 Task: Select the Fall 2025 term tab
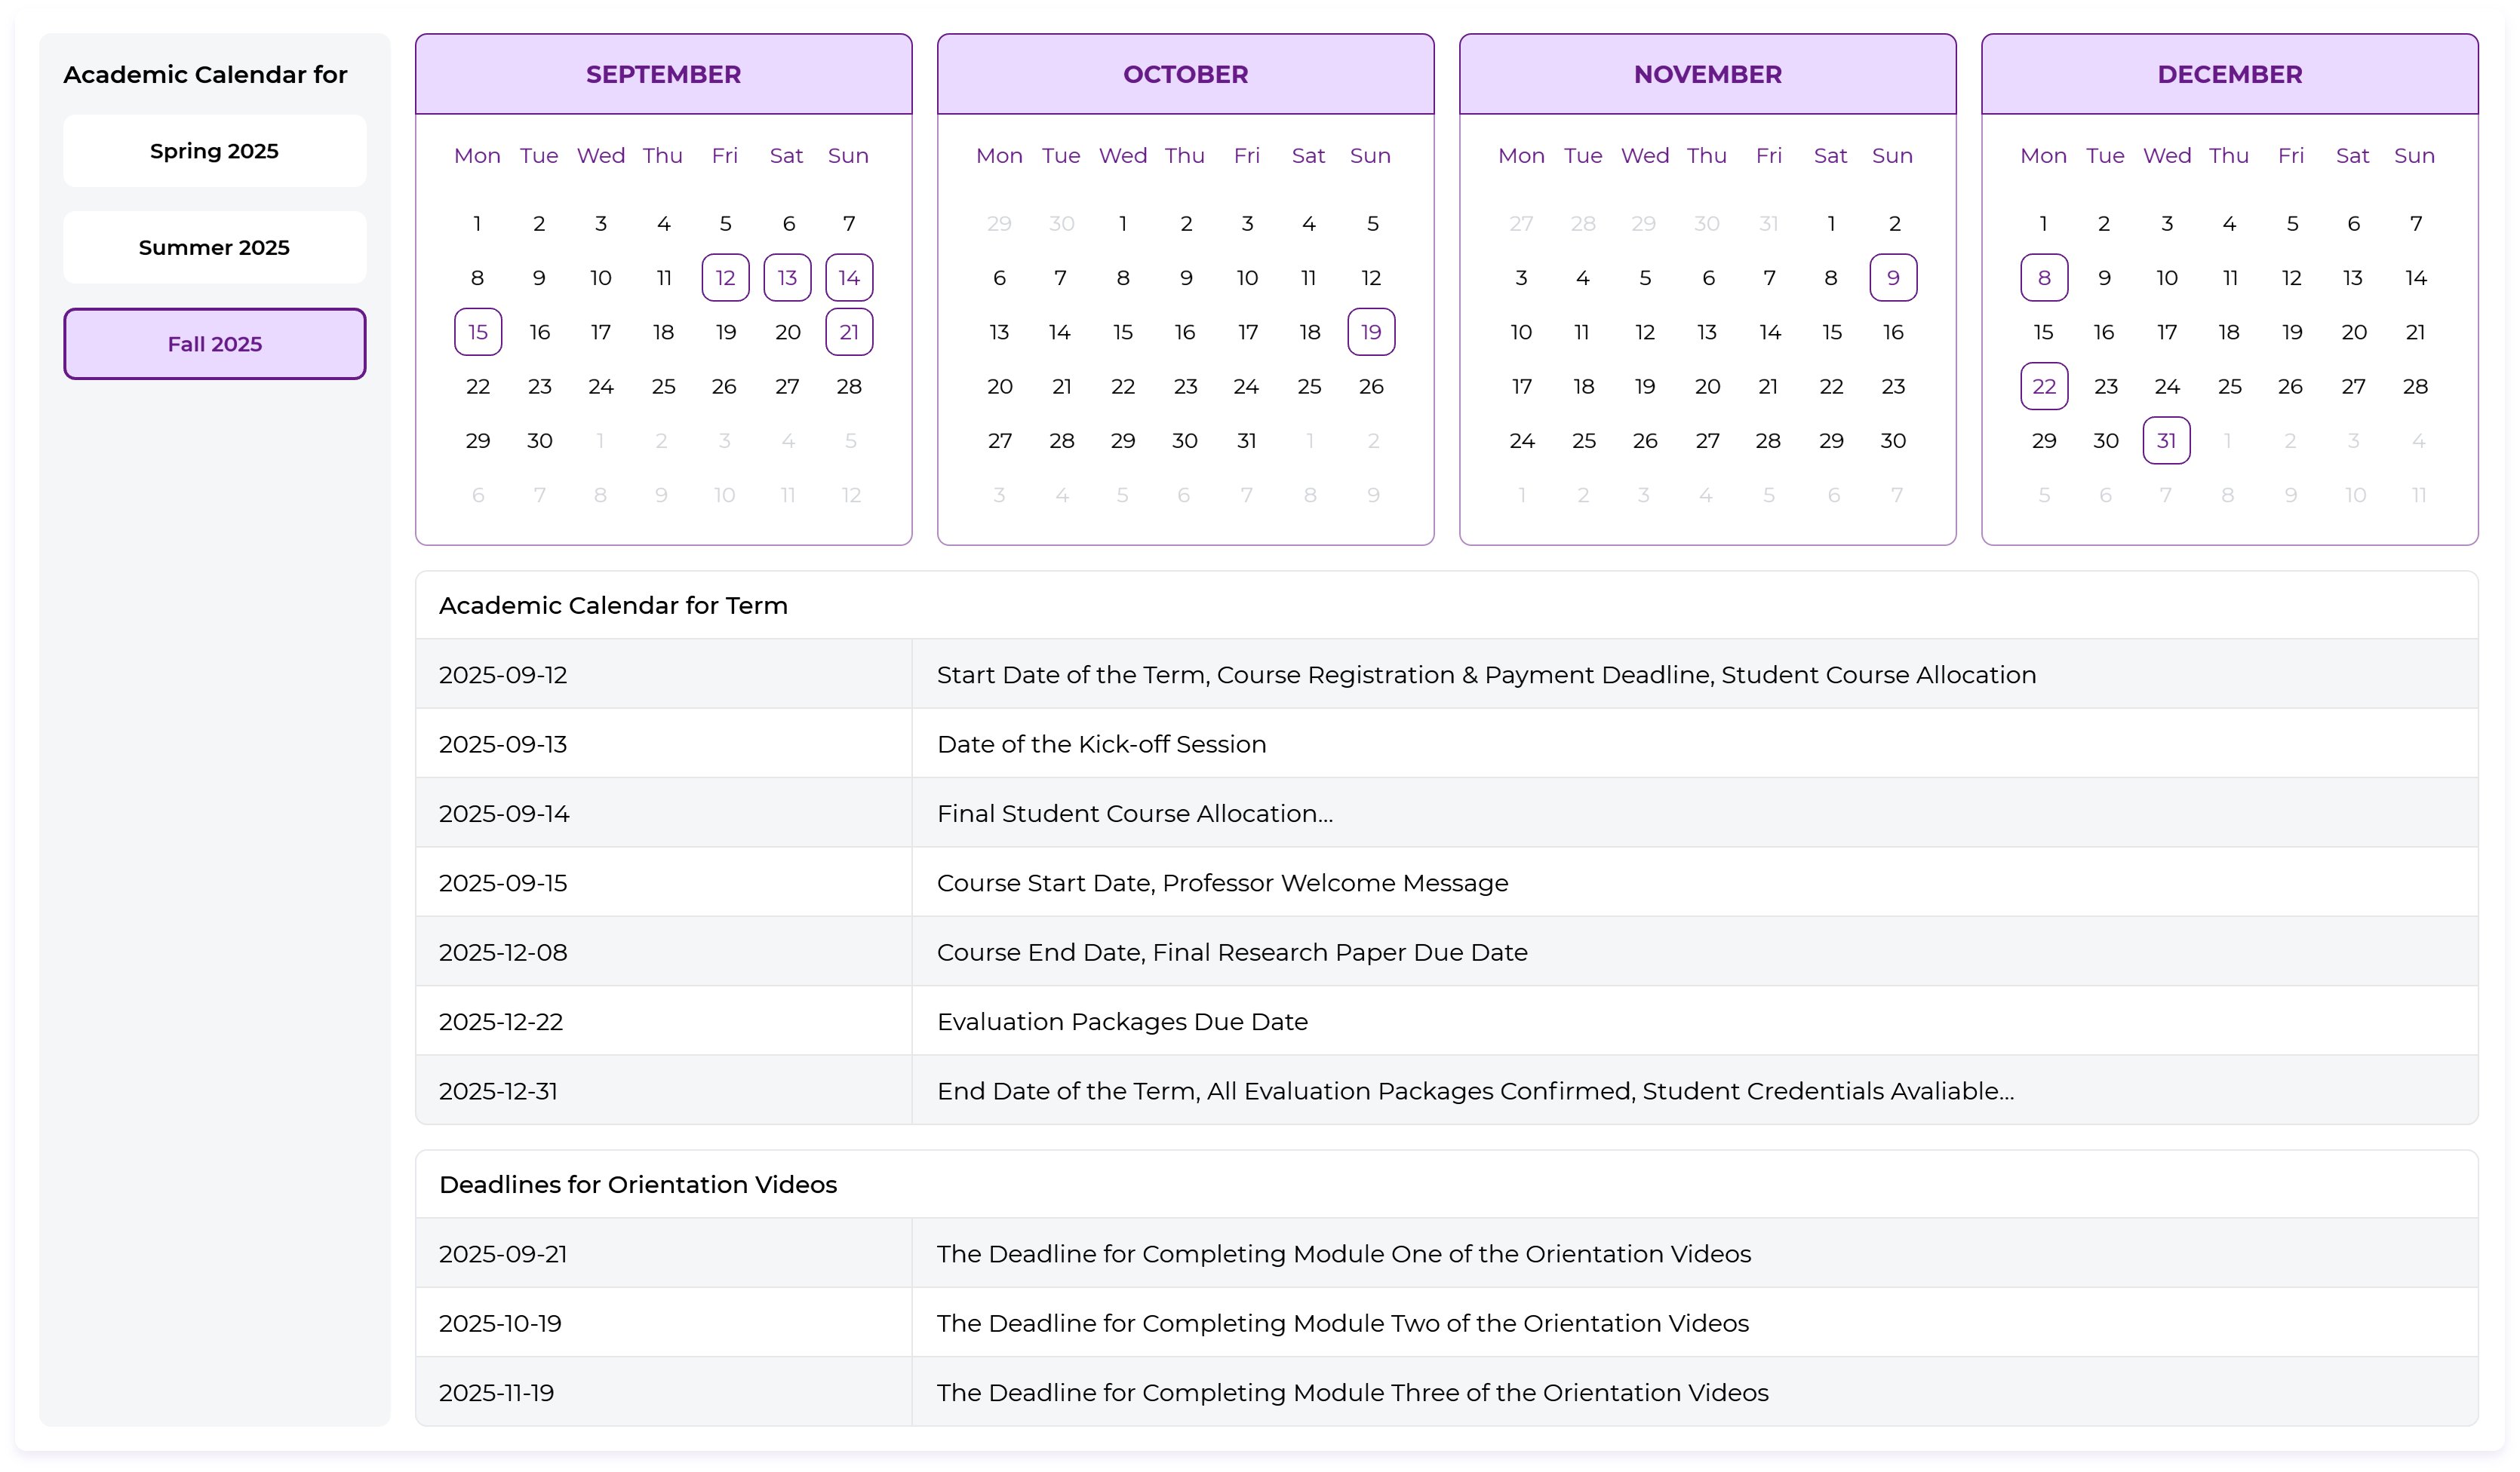(x=214, y=344)
